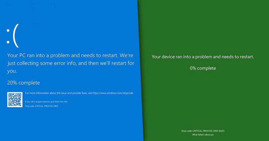Click 'What failed: rdbss.sys' line
The width and height of the screenshot is (269, 141).
(x=203, y=135)
